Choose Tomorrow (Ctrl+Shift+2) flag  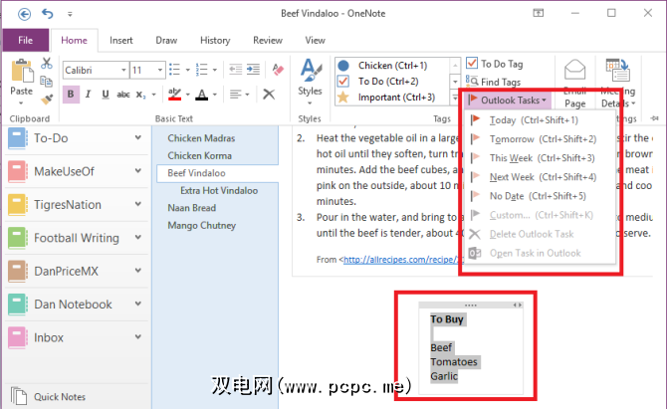[540, 139]
